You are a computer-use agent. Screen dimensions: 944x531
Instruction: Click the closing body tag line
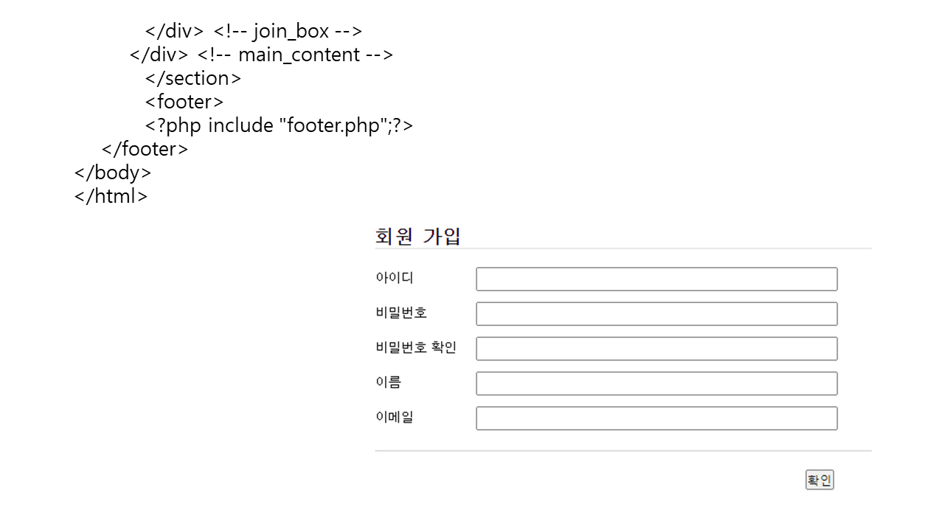[113, 173]
